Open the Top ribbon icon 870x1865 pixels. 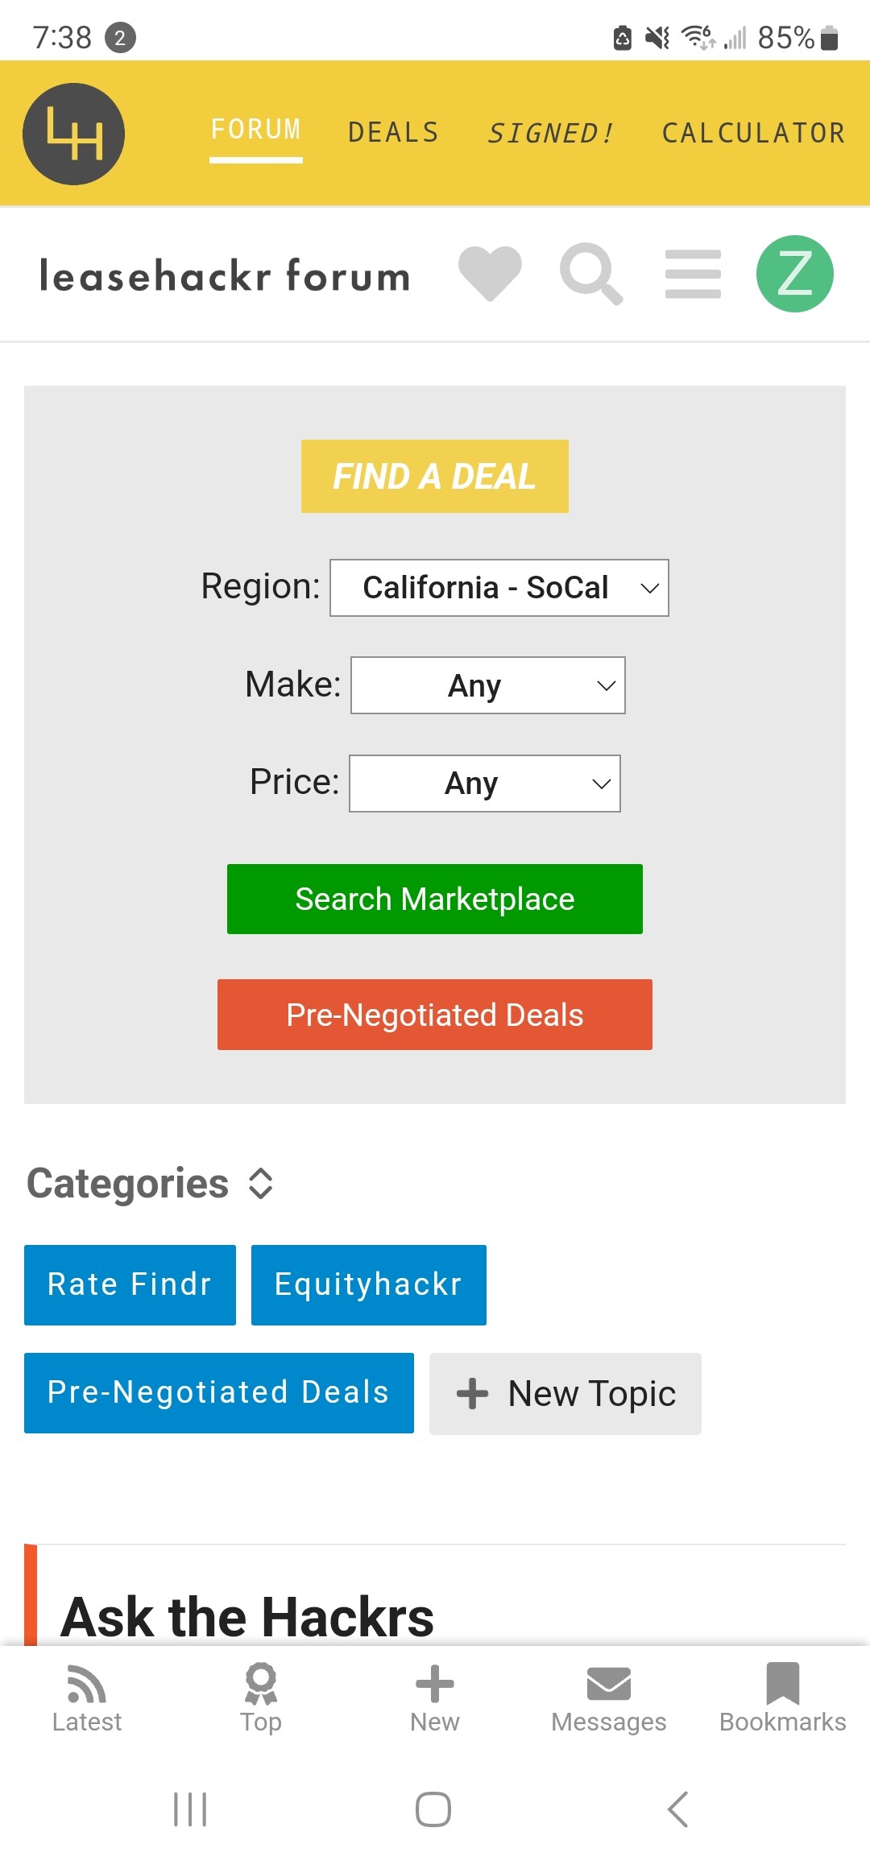tap(261, 1684)
